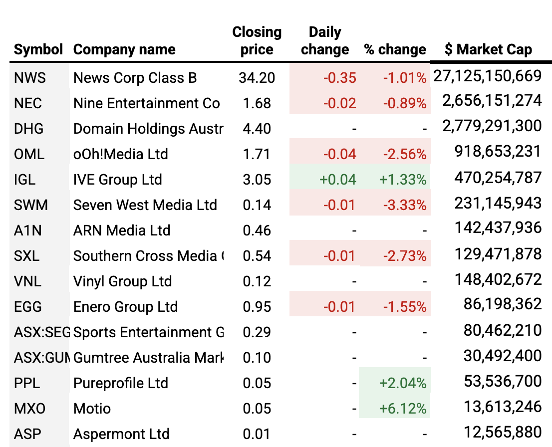Select the % change column header

point(395,50)
